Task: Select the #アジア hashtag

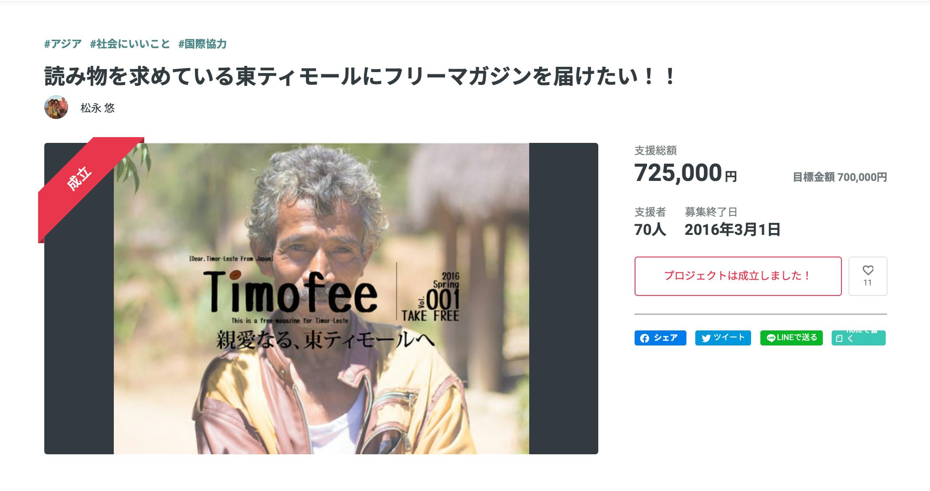Action: pos(63,44)
